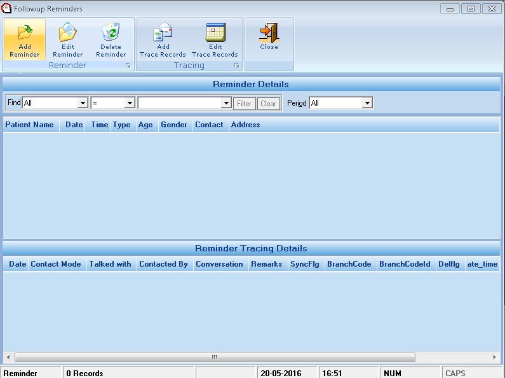505x378 pixels.
Task: Click the Conversation column header
Action: pos(219,264)
